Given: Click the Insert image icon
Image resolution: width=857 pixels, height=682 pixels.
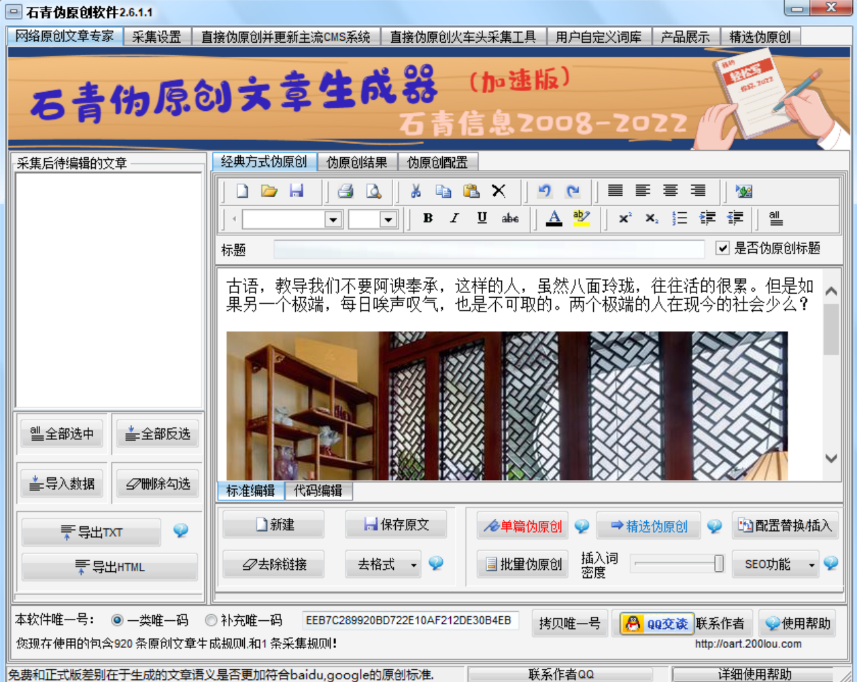Looking at the screenshot, I should [x=743, y=191].
